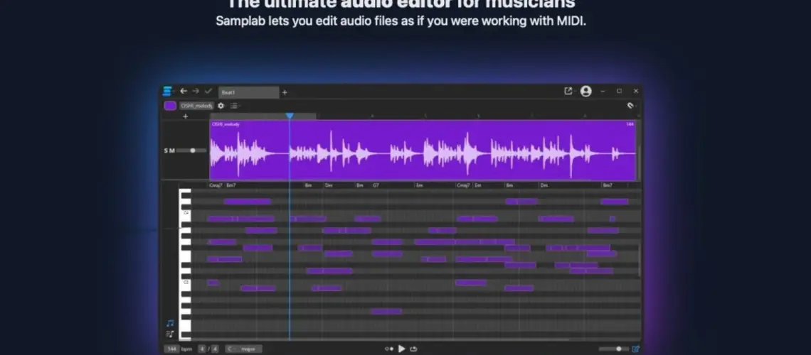The image size is (811, 355).
Task: Toggle loop playback icon
Action: click(x=413, y=349)
